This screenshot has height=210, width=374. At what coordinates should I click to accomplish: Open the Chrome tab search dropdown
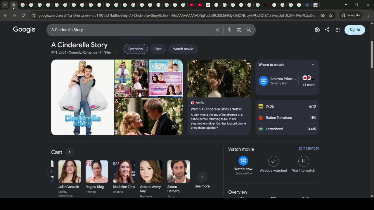[5, 5]
